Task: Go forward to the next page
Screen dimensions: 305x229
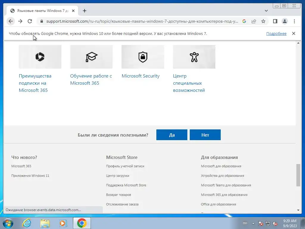Action: (x=20, y=21)
